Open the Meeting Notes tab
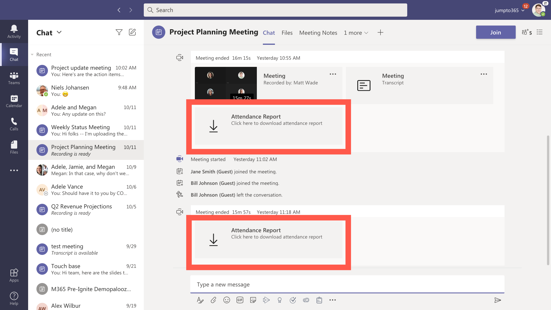The width and height of the screenshot is (551, 310). [318, 33]
